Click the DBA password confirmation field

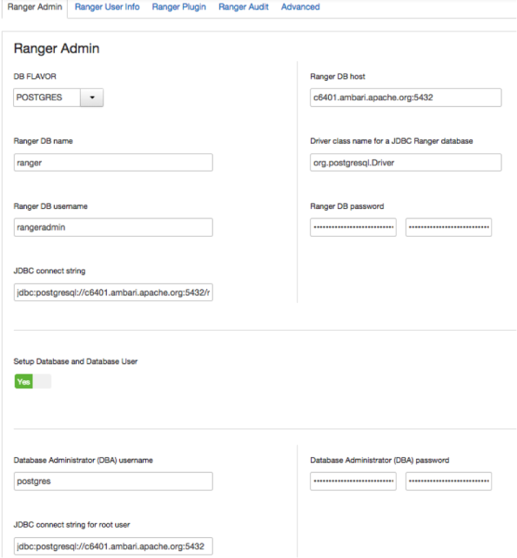click(448, 481)
